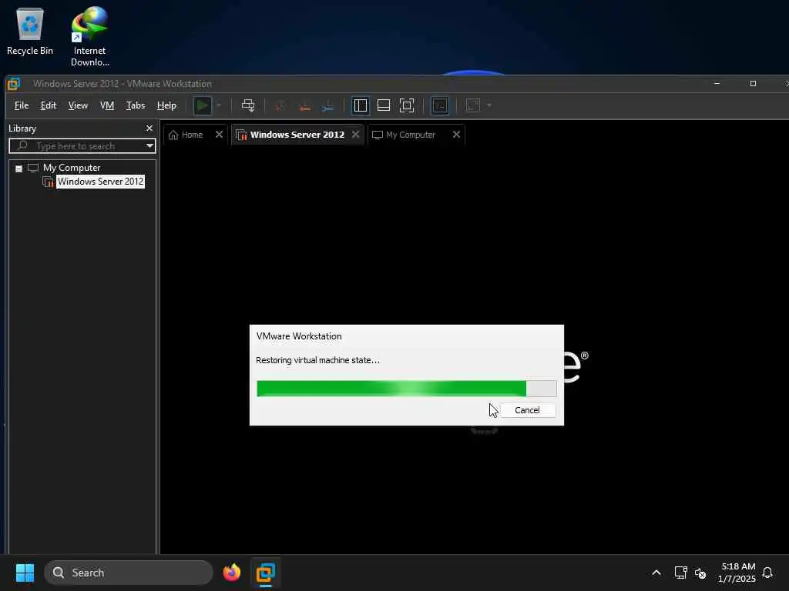
Task: Click the manage snapshots toolbar icon
Action: click(327, 105)
